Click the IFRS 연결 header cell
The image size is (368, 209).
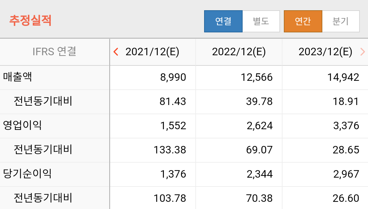click(55, 52)
